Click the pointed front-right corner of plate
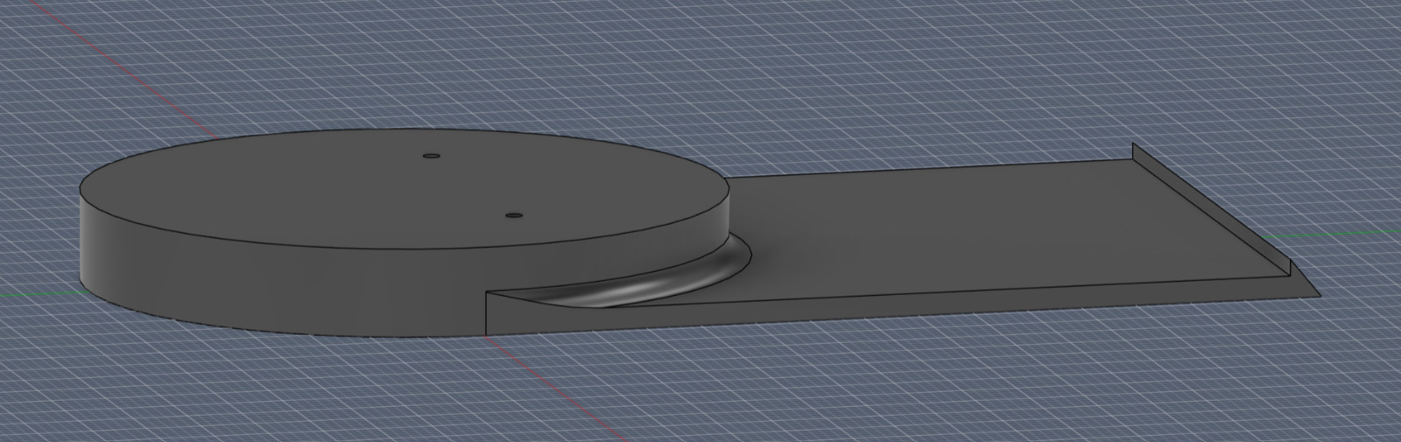 click(1318, 296)
